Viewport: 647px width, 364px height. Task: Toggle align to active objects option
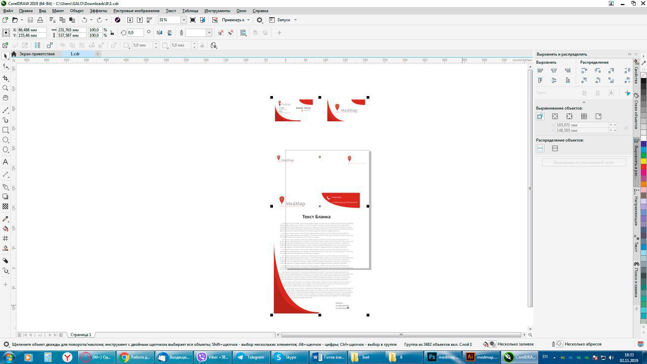point(540,116)
